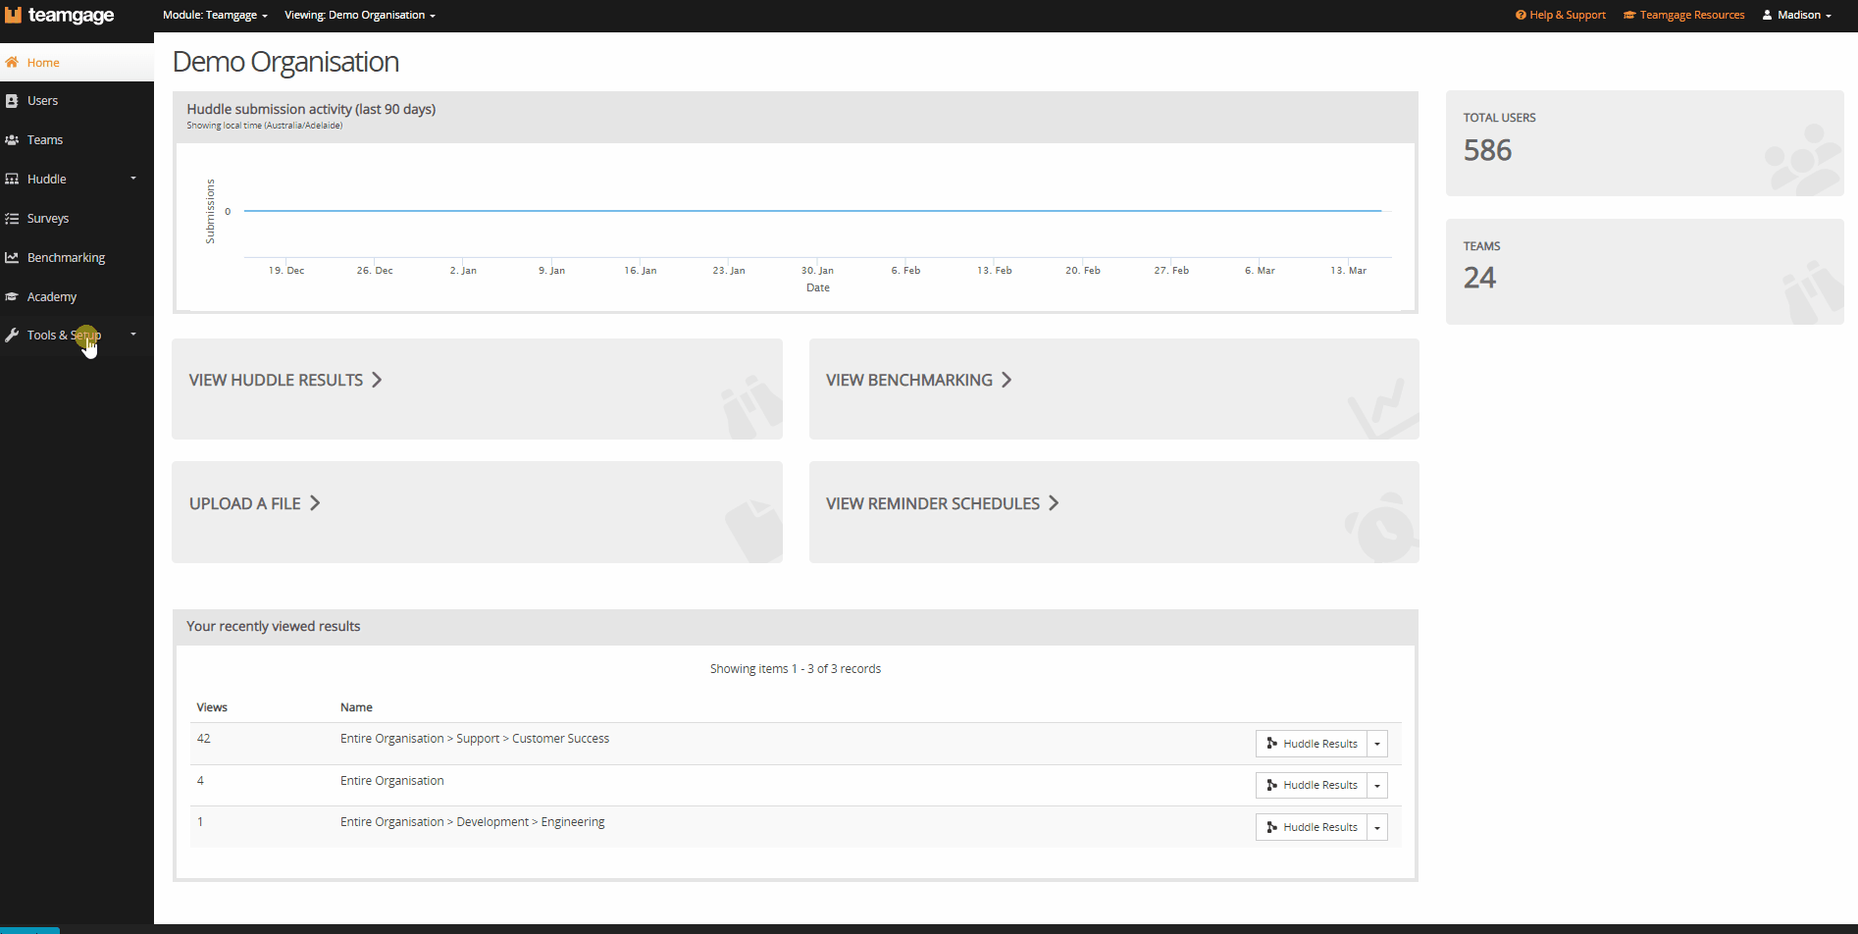Open dropdown arrow next to Engineering Huddle Results
This screenshot has width=1858, height=934.
[1377, 827]
